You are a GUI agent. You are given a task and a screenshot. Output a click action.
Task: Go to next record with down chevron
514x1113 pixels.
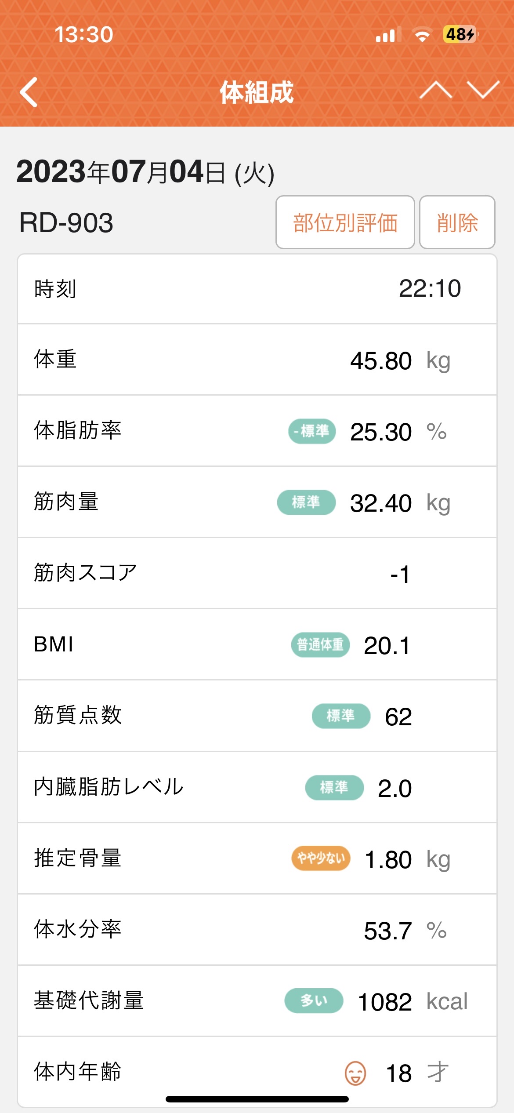pos(483,90)
